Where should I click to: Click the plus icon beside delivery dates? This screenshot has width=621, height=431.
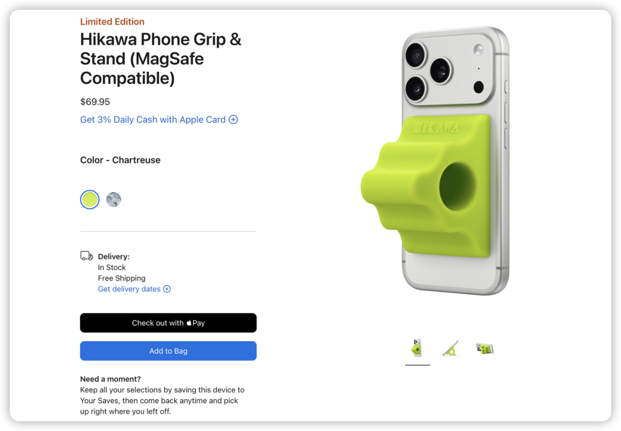pos(167,289)
